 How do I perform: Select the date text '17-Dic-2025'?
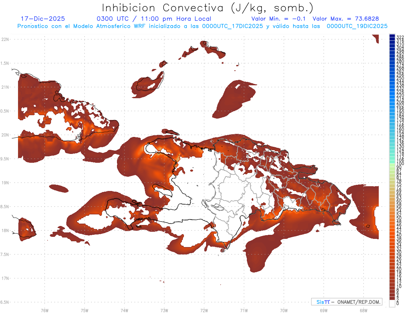pos(43,19)
